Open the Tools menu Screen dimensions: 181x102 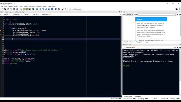(45, 6)
